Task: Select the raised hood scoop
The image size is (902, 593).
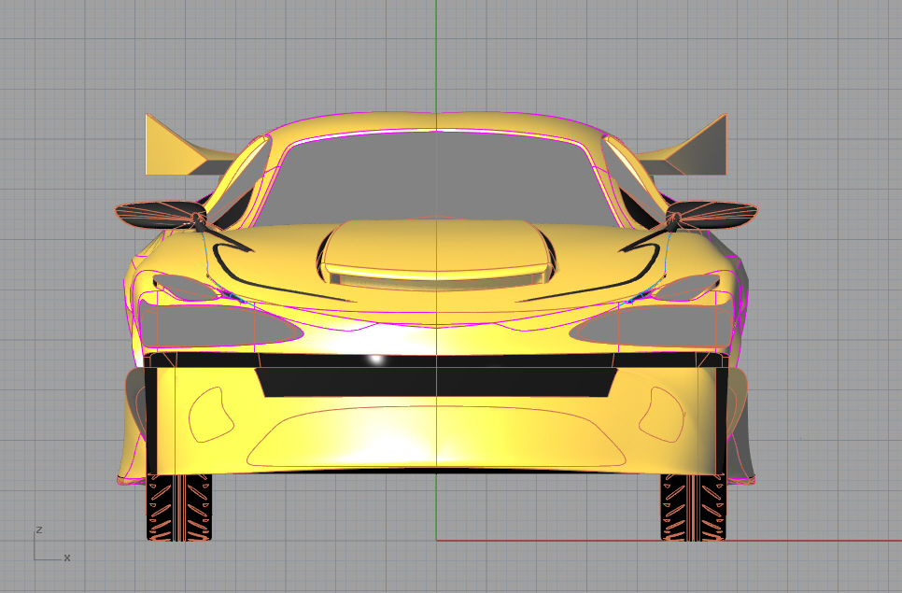Action: (436, 250)
